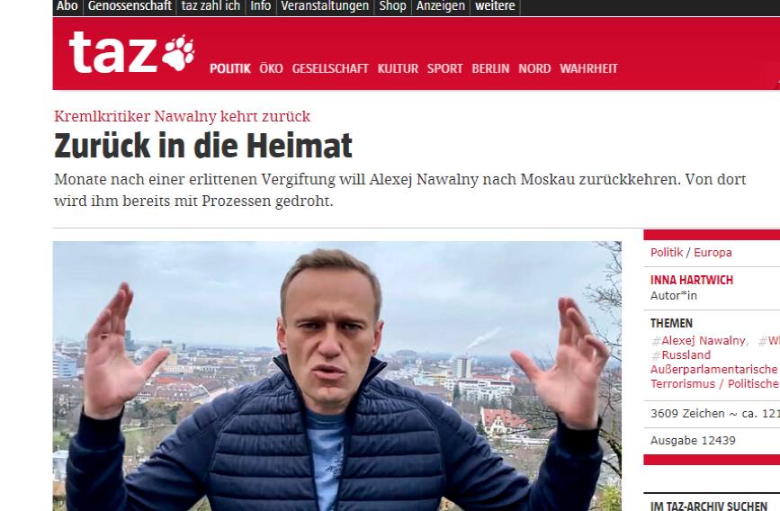Go to the Shop page
This screenshot has width=780, height=511.
pos(392,6)
